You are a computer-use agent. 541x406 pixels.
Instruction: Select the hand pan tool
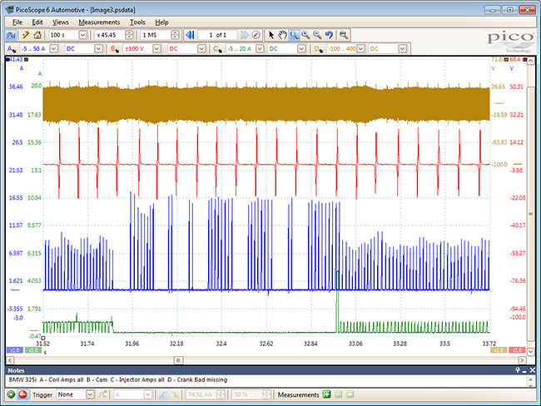283,35
